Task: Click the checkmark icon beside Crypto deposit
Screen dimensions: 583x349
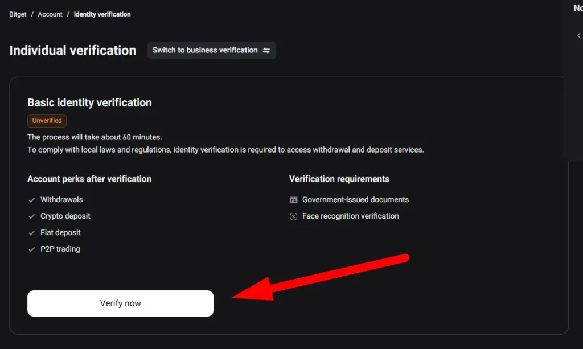Action: 32,216
